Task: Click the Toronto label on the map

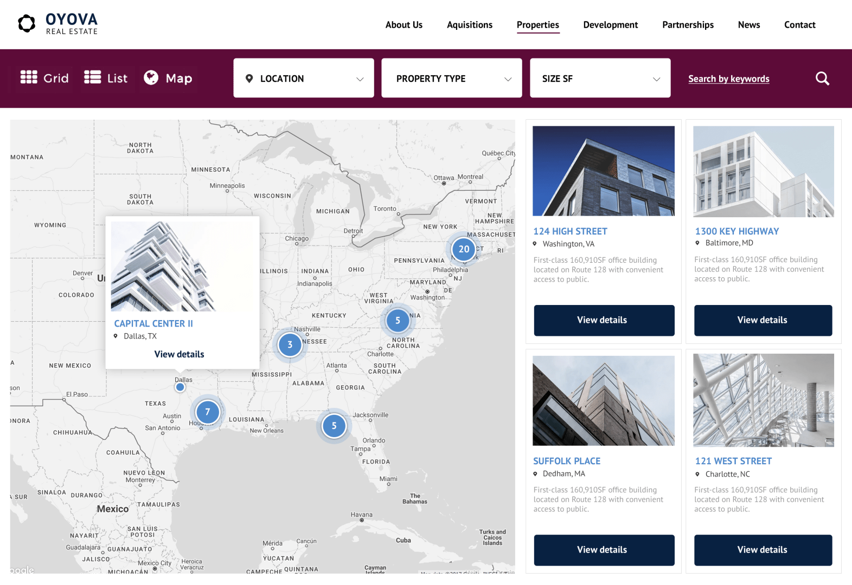Action: pyautogui.click(x=385, y=209)
